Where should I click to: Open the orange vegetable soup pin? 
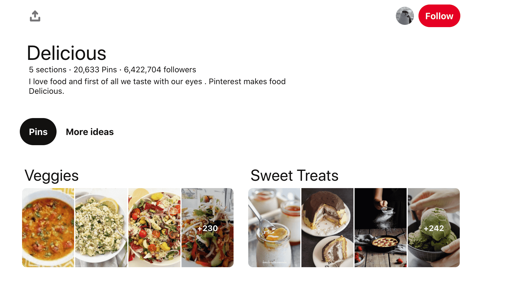click(48, 228)
